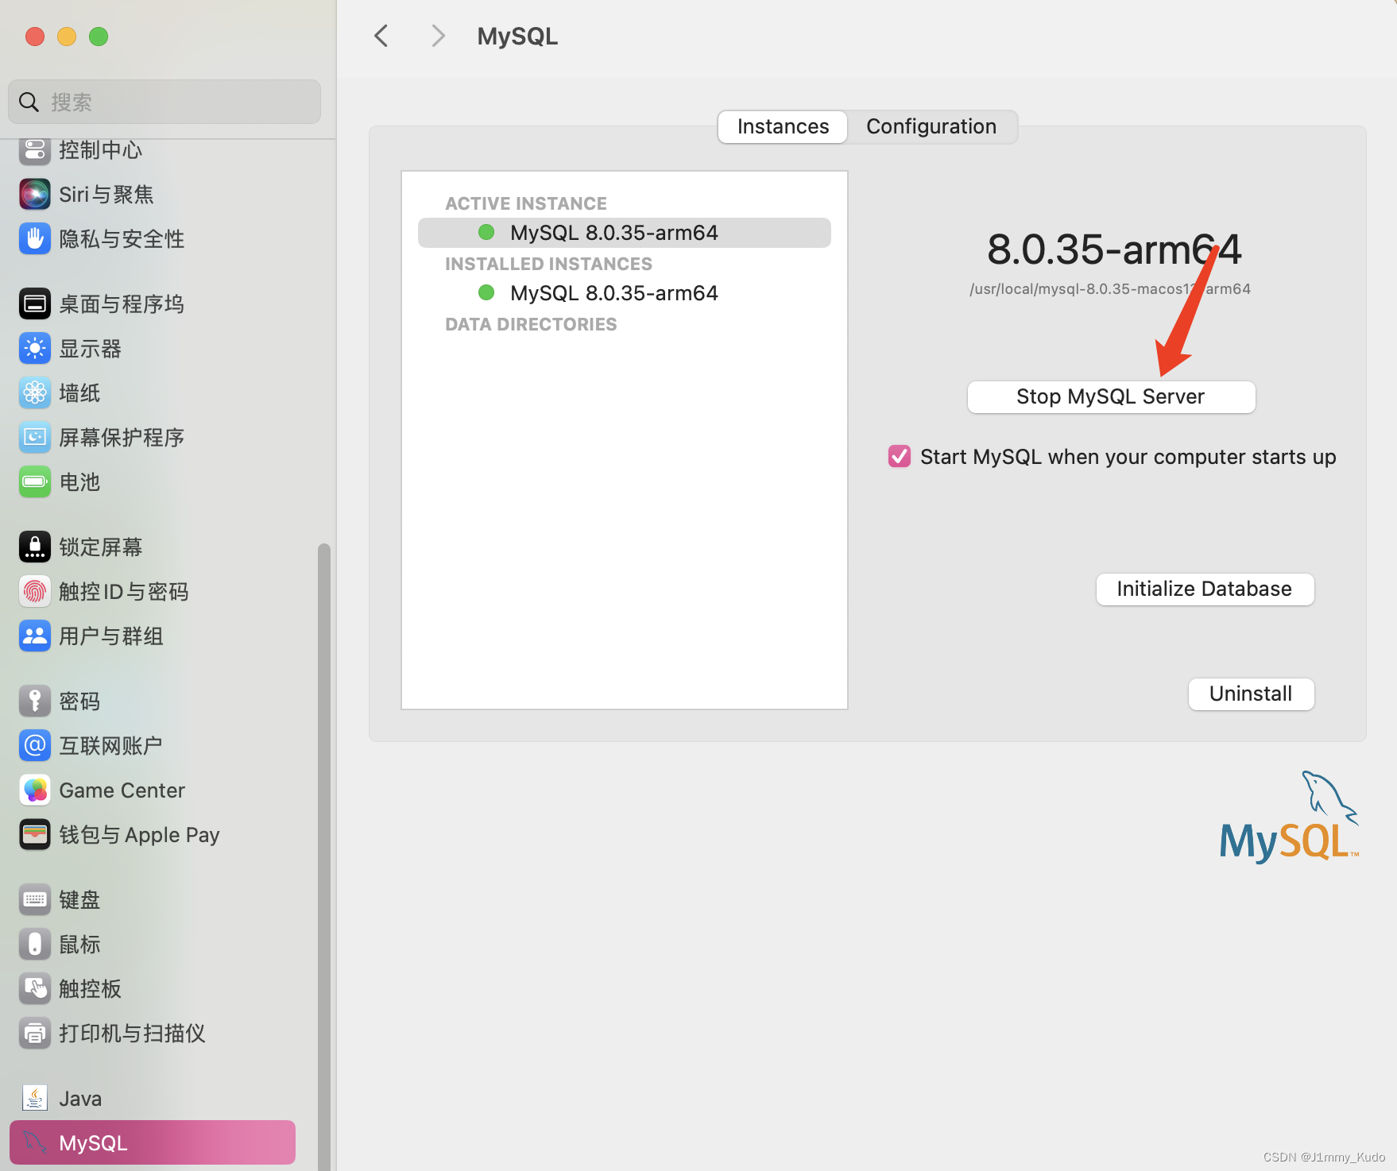Viewport: 1397px width, 1171px height.
Task: Switch to the Configuration tab
Action: point(931,126)
